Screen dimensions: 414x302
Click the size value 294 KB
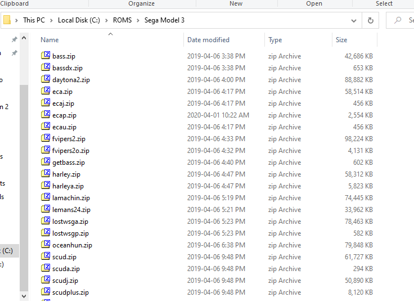[363, 268]
